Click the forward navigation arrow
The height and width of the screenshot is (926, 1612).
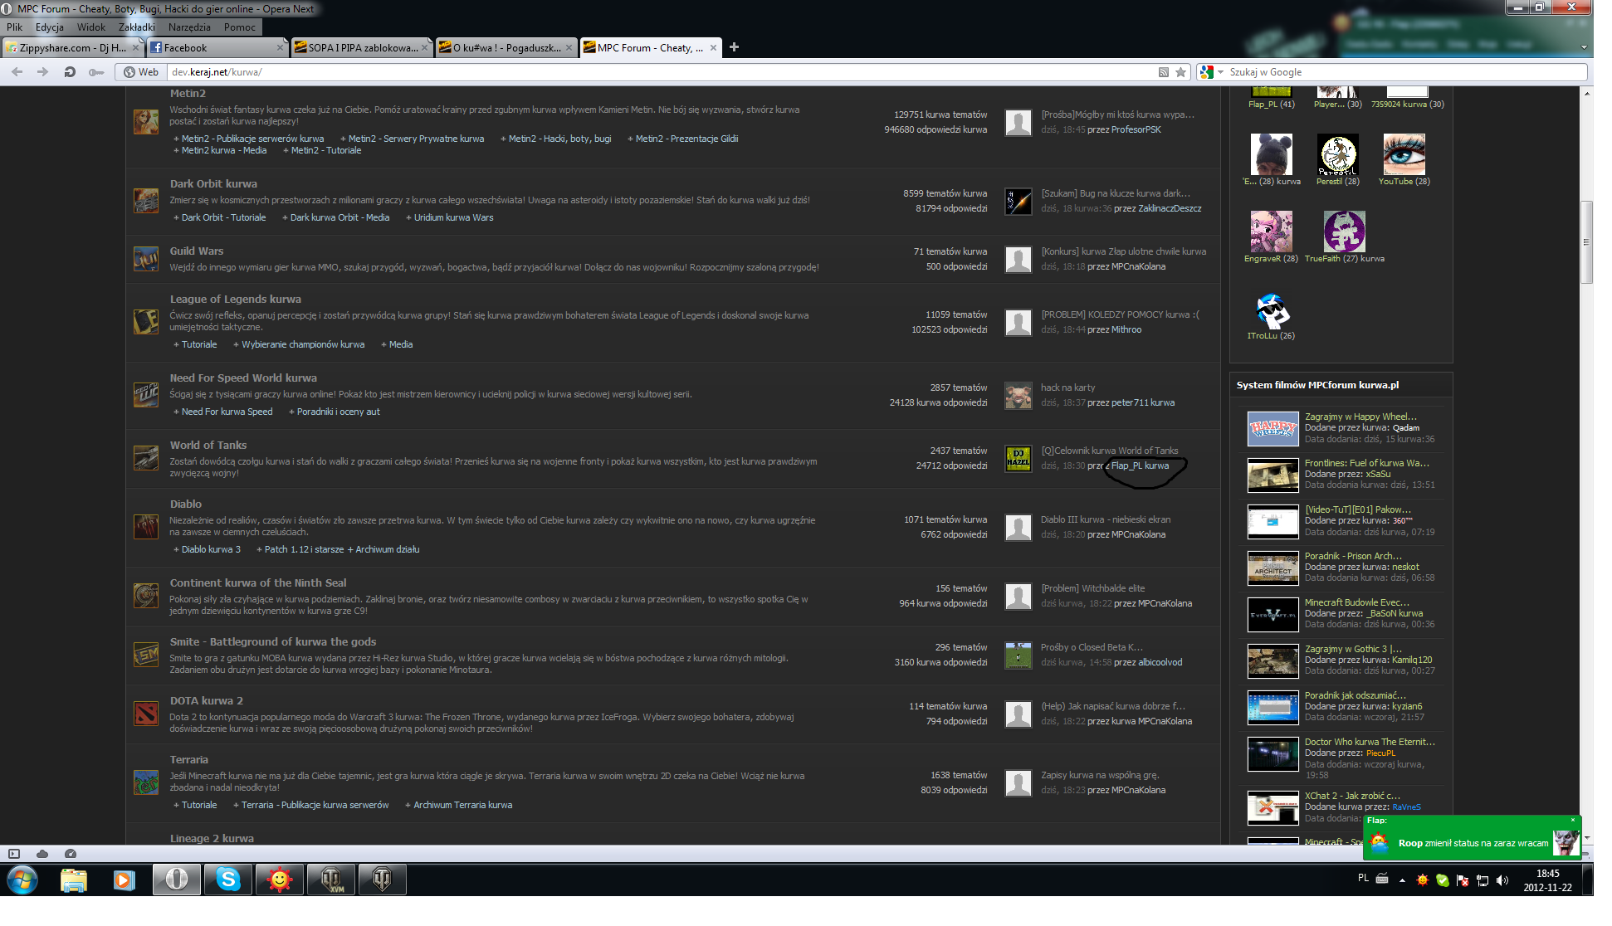(42, 72)
